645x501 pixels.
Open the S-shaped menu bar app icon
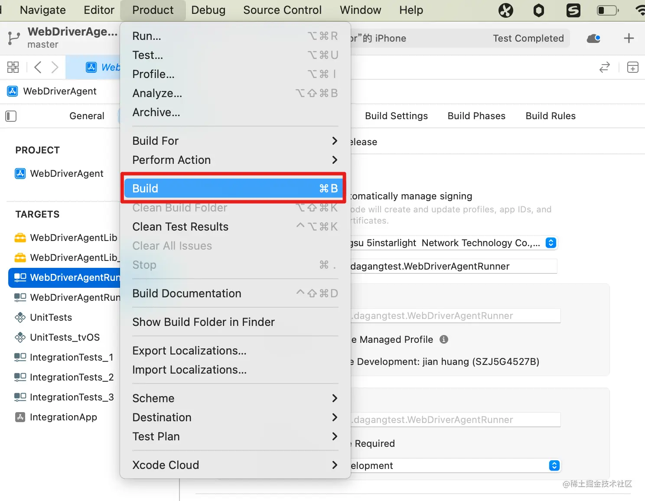click(x=573, y=10)
